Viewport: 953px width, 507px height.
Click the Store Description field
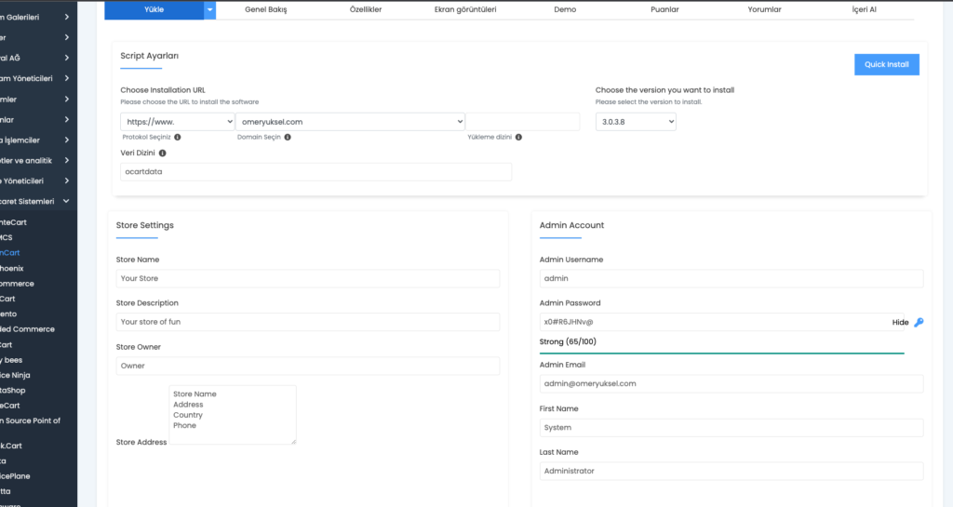click(307, 322)
